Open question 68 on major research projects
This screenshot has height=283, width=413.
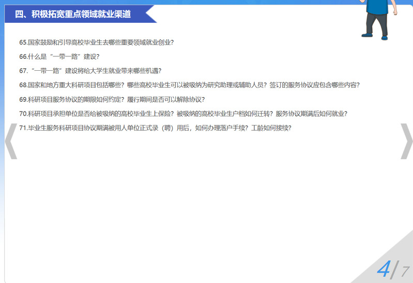tap(189, 85)
